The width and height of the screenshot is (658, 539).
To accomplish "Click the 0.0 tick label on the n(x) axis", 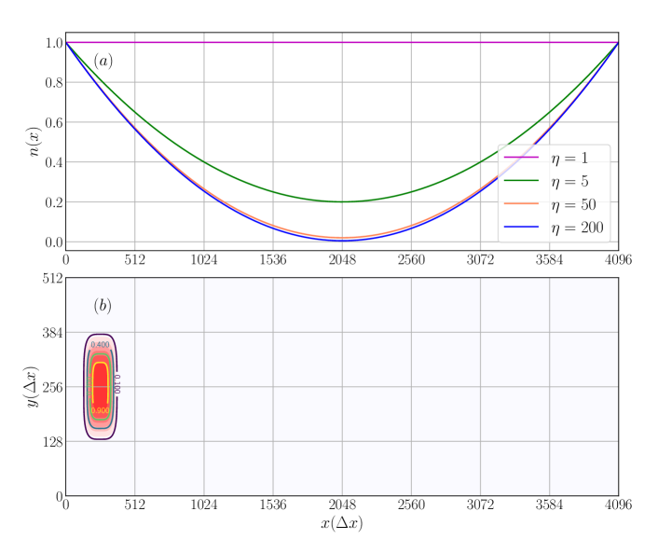I will (x=54, y=242).
